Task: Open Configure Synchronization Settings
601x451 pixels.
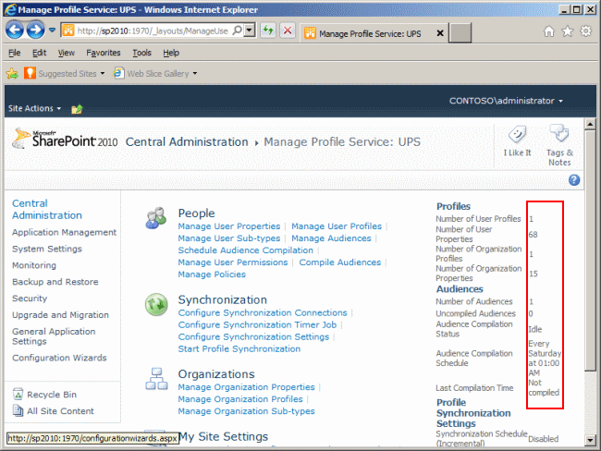Action: [253, 336]
